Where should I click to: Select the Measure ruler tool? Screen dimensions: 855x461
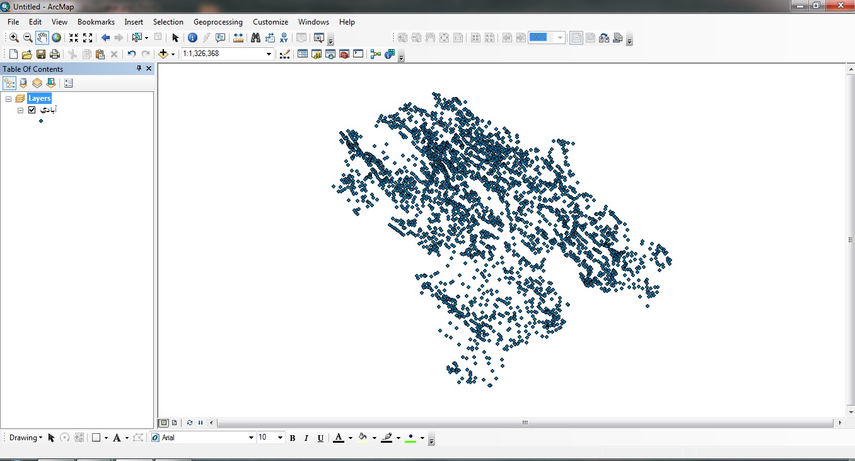238,38
